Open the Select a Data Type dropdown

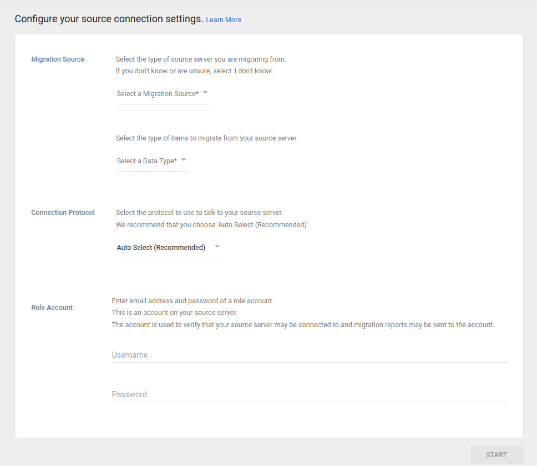point(146,161)
